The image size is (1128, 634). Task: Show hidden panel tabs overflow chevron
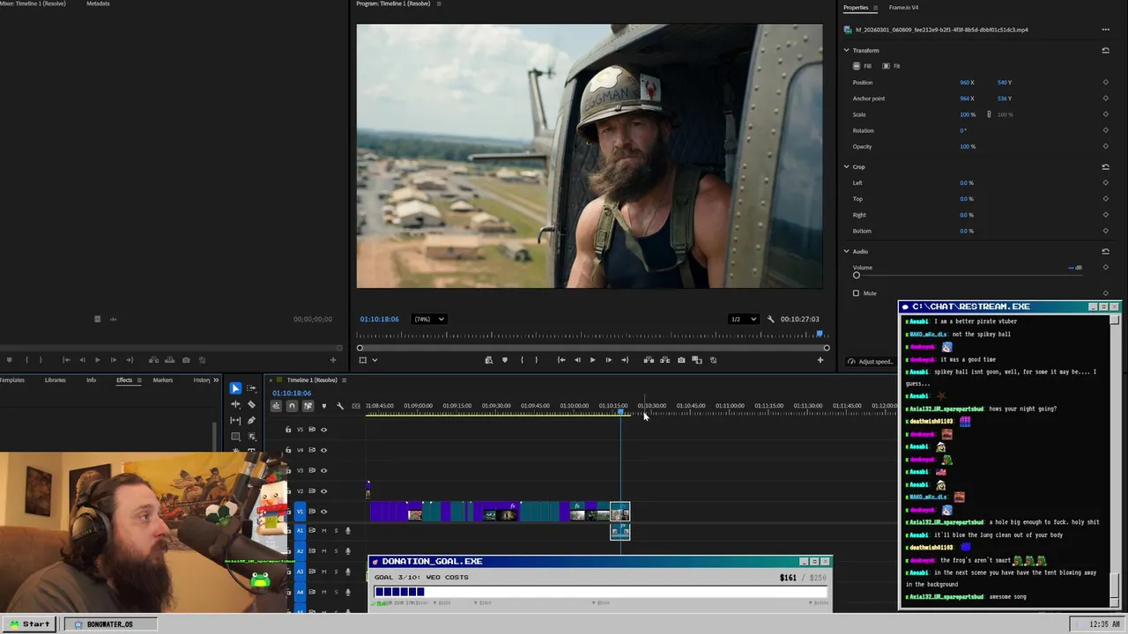click(216, 380)
